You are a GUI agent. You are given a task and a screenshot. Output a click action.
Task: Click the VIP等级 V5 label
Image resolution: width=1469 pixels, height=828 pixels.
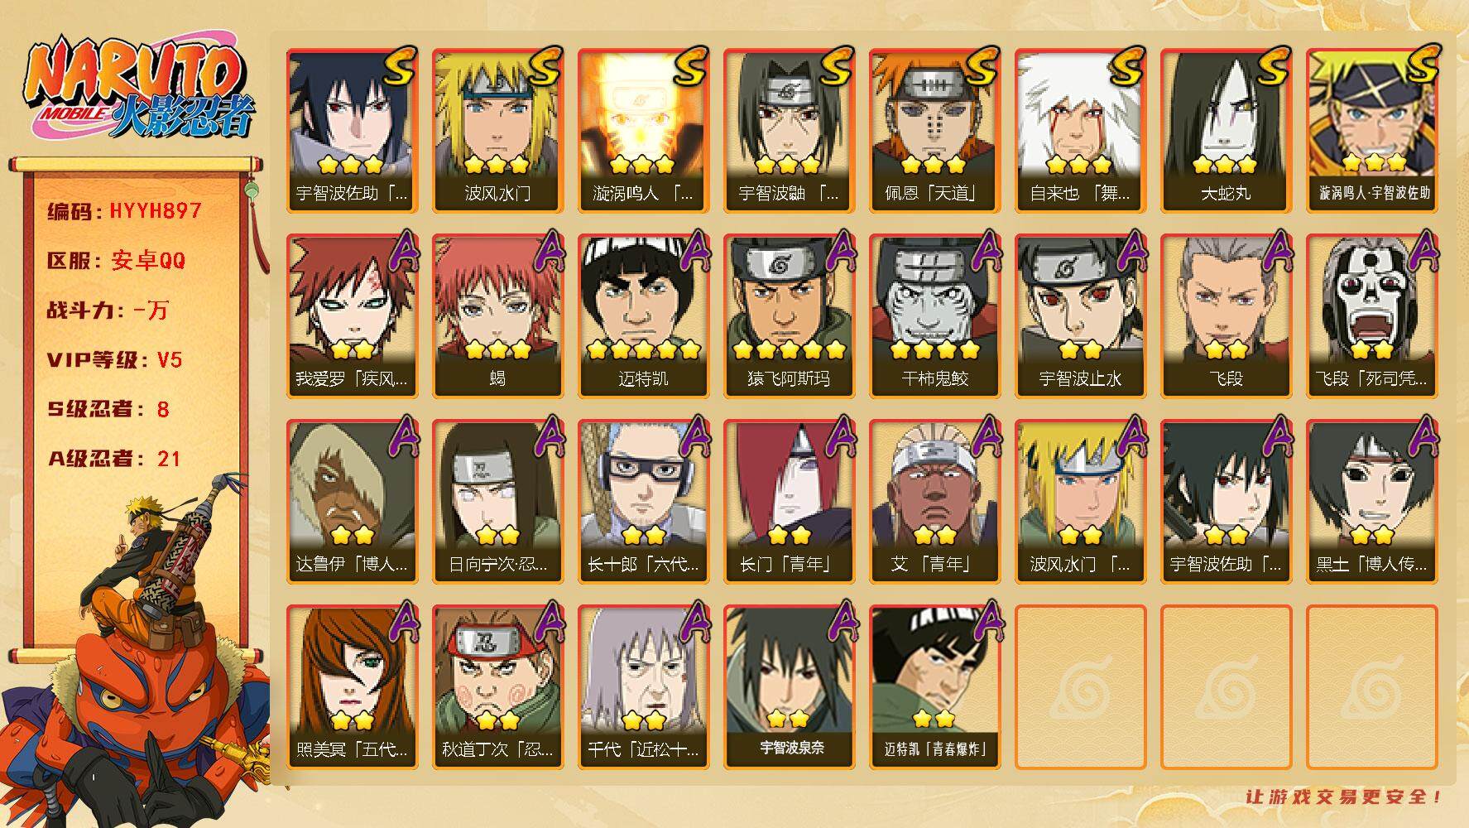[114, 360]
